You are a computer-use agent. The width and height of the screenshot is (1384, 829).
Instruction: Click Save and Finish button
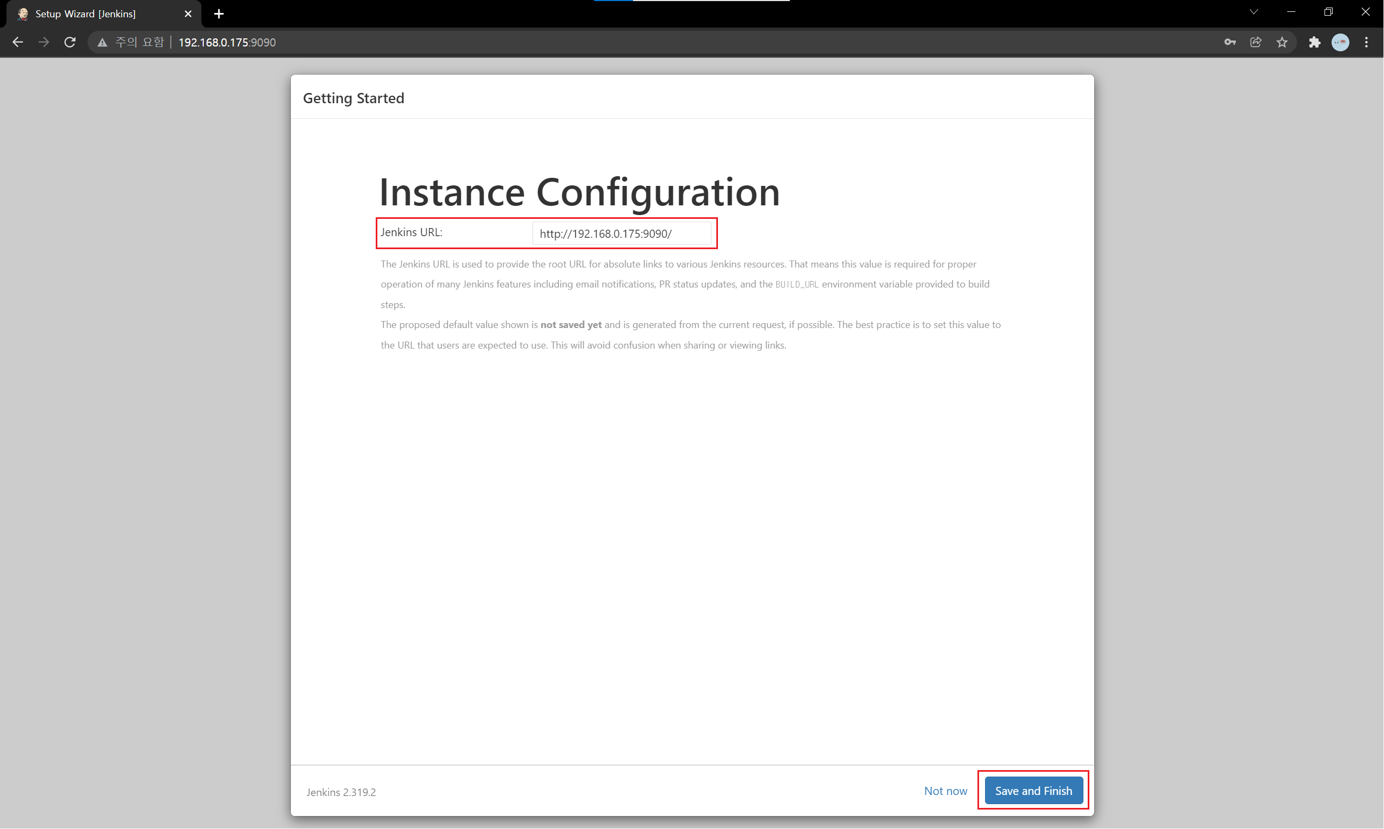click(1034, 791)
